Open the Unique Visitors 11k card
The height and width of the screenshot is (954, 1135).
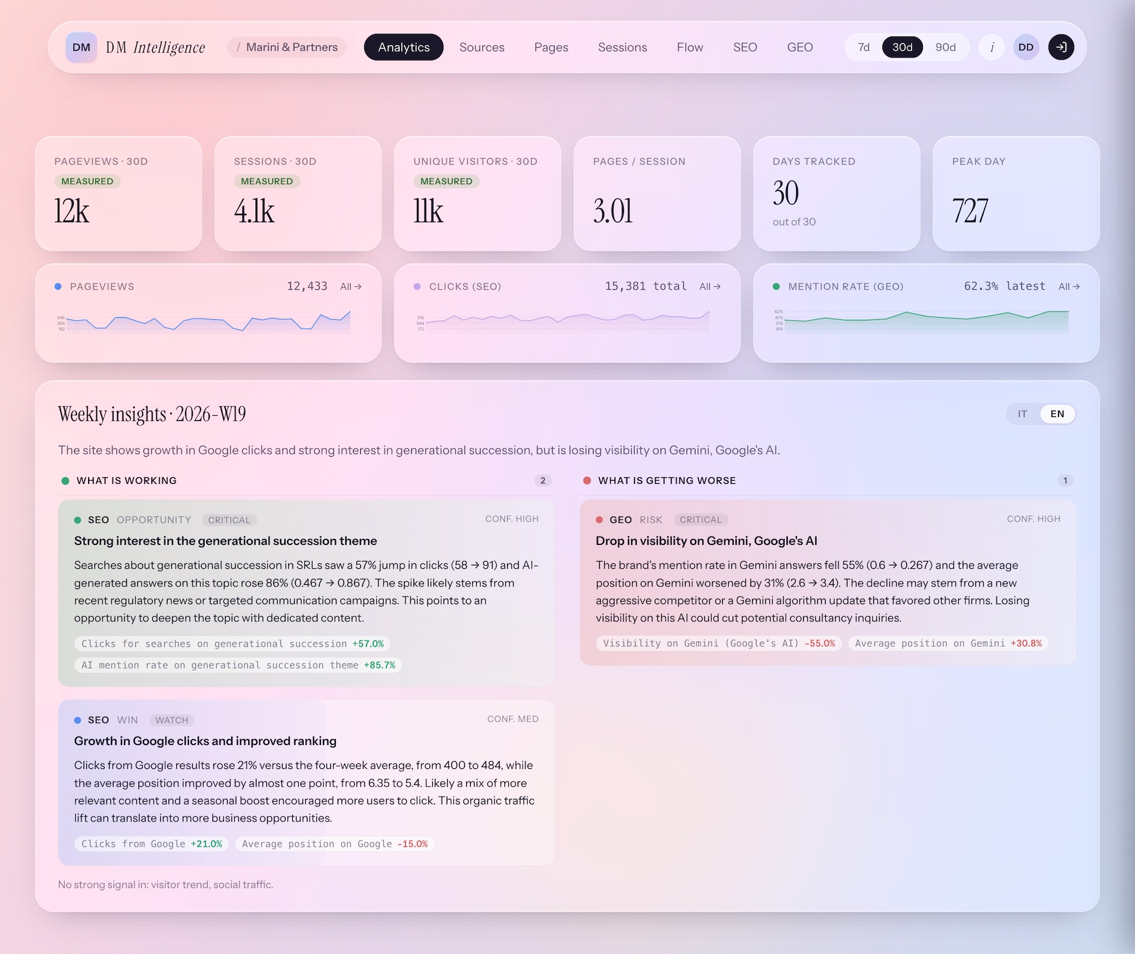coord(478,193)
